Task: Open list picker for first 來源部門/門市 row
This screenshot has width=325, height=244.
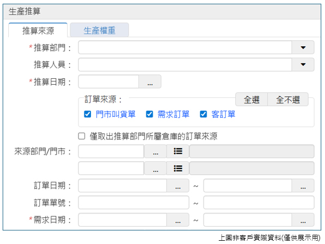Action: point(178,151)
